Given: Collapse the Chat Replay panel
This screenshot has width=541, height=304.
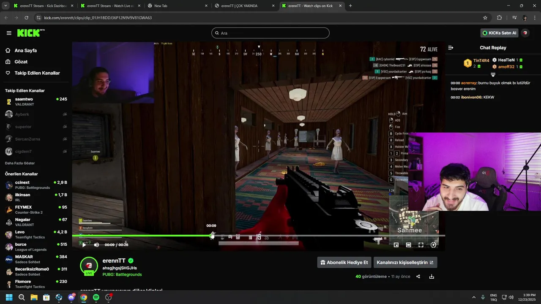Looking at the screenshot, I should 451,48.
